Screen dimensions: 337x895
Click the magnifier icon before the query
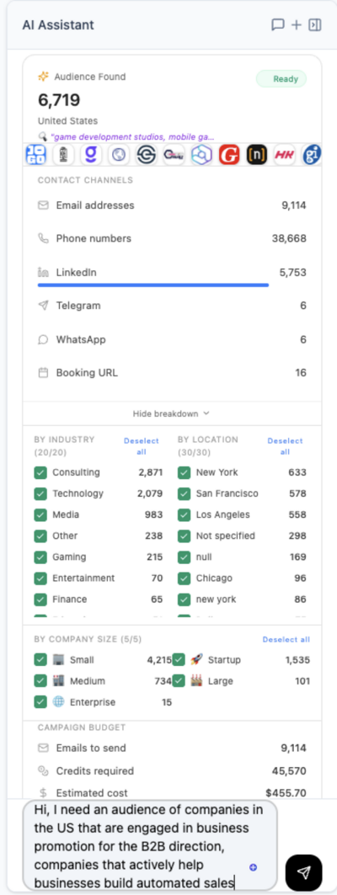42,136
